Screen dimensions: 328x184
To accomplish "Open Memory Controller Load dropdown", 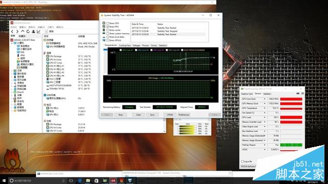I will click(x=264, y=122).
